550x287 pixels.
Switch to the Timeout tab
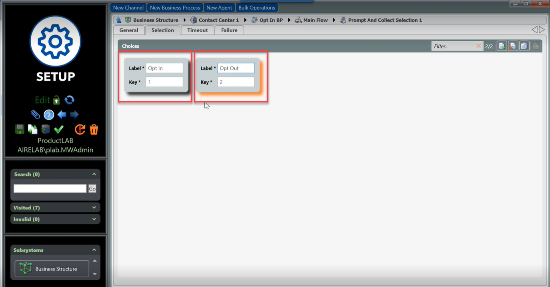coord(198,30)
